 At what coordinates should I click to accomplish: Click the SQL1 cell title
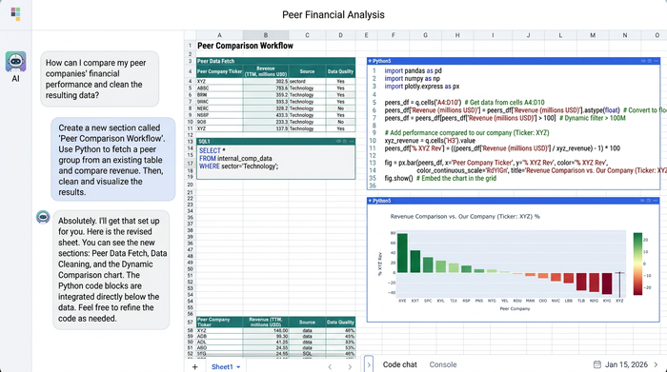(204, 142)
